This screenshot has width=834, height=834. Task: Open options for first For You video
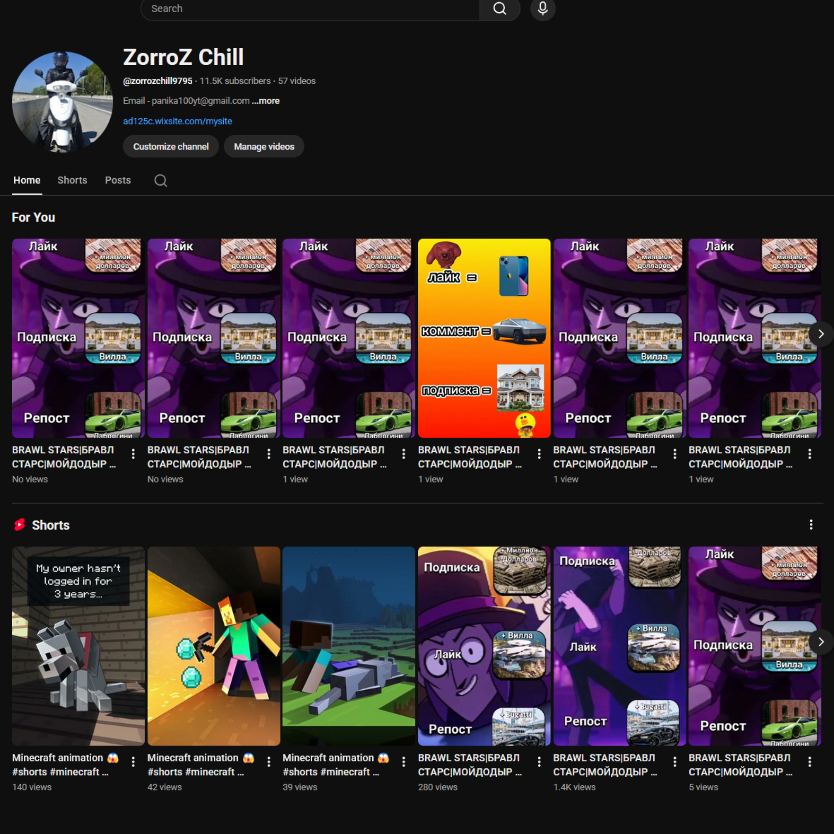pyautogui.click(x=133, y=454)
